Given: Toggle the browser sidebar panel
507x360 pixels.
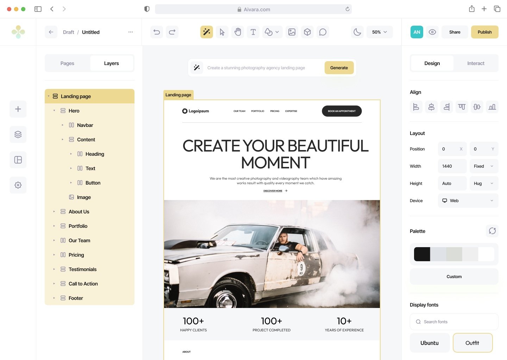Looking at the screenshot, I should point(38,9).
